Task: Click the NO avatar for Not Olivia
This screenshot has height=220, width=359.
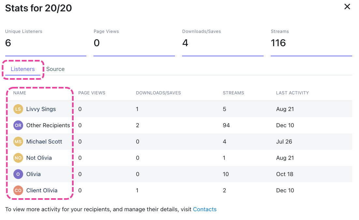Action: 18,158
